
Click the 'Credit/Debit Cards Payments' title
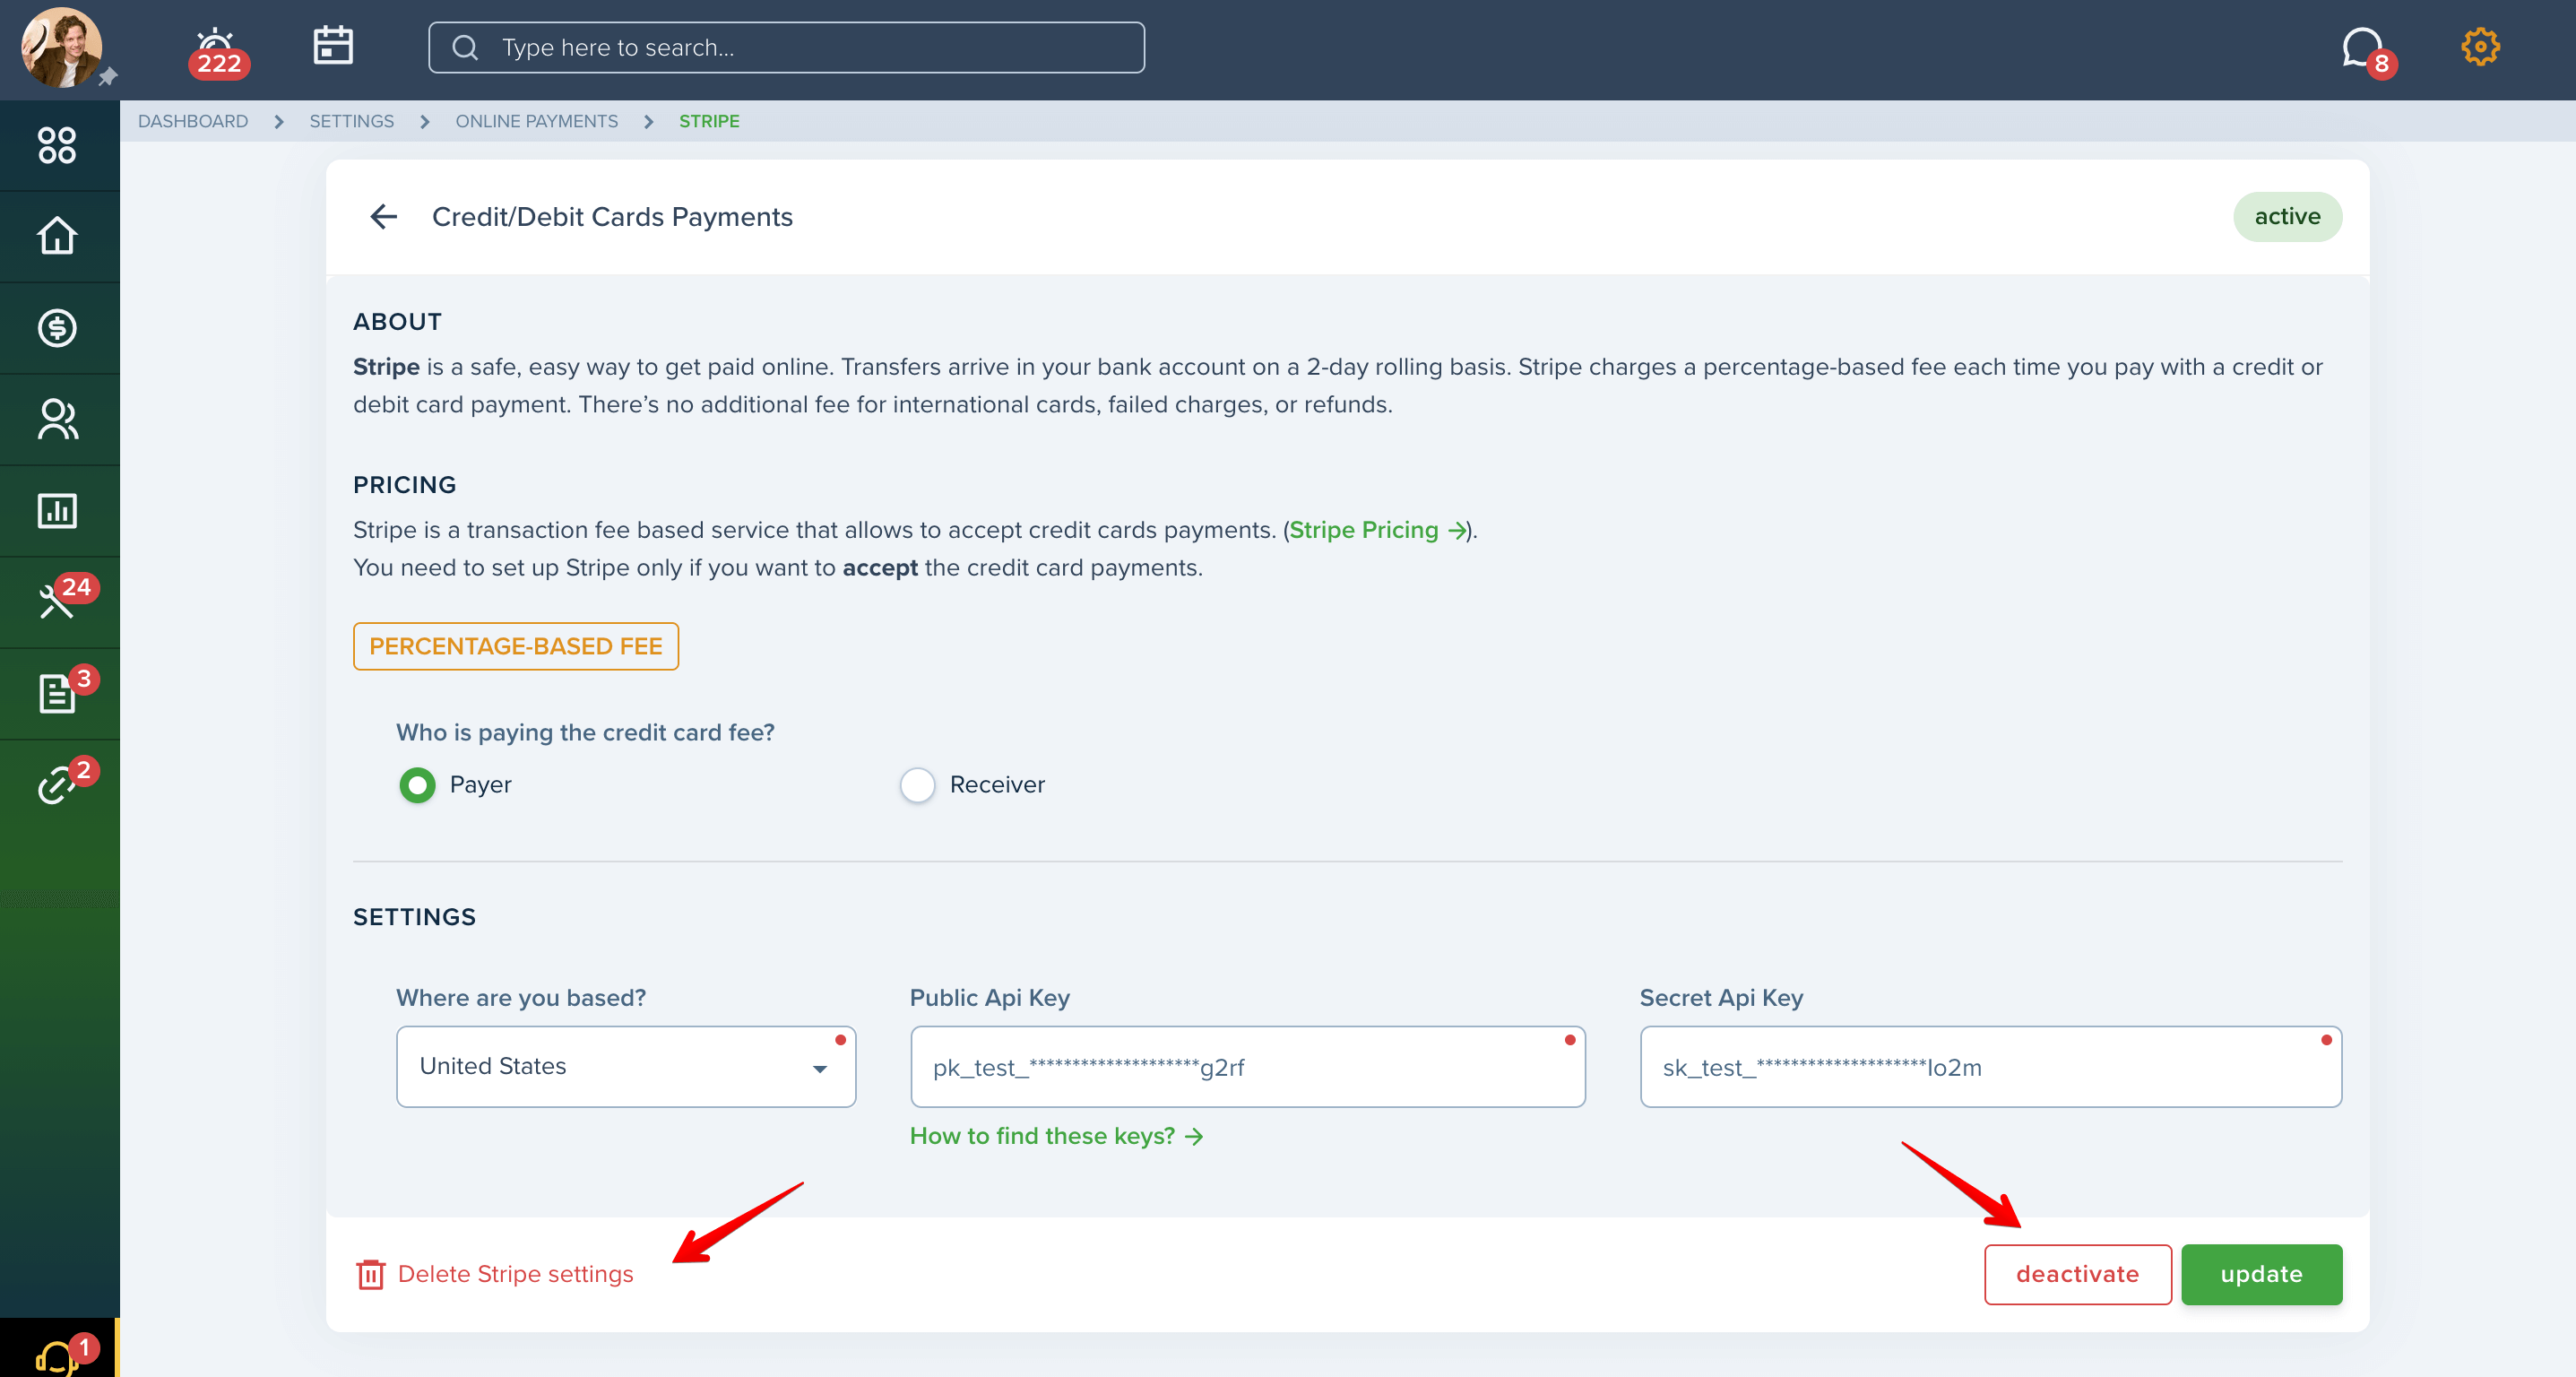click(x=612, y=216)
